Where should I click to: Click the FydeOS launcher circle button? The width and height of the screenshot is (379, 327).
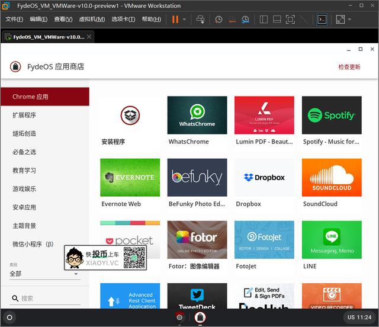click(9, 318)
